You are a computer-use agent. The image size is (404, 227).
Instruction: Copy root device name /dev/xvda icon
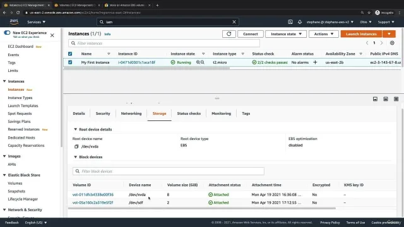click(x=76, y=146)
